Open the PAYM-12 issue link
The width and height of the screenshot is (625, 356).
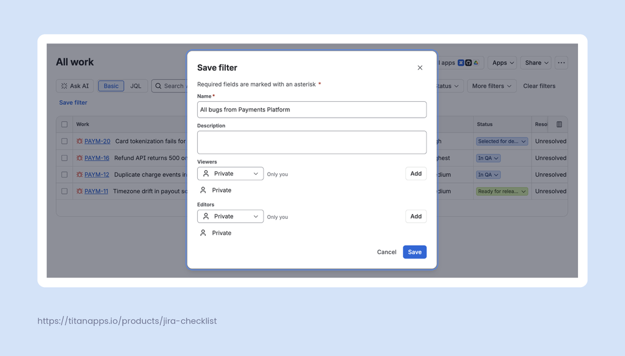97,174
